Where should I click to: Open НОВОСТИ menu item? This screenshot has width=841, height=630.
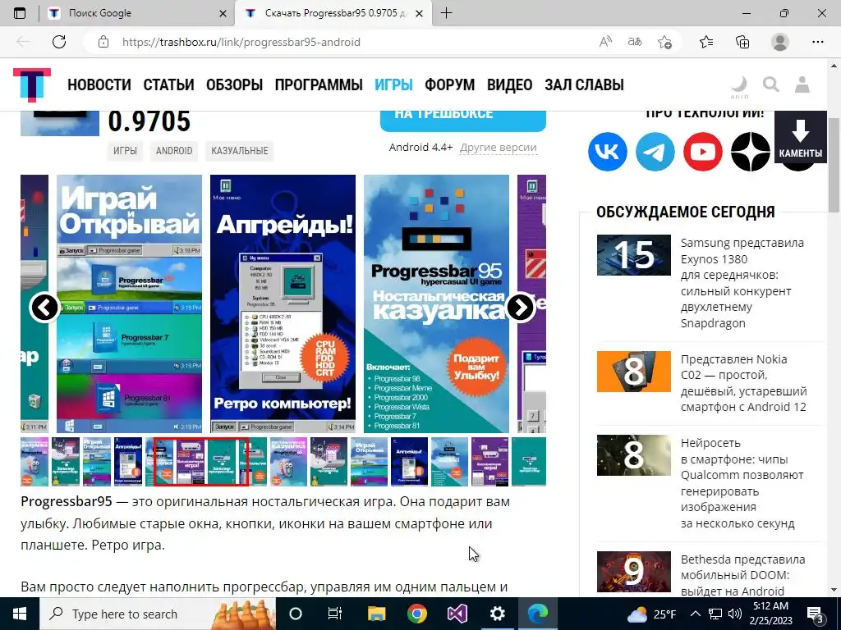point(99,84)
